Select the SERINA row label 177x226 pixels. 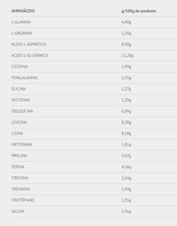18,167
